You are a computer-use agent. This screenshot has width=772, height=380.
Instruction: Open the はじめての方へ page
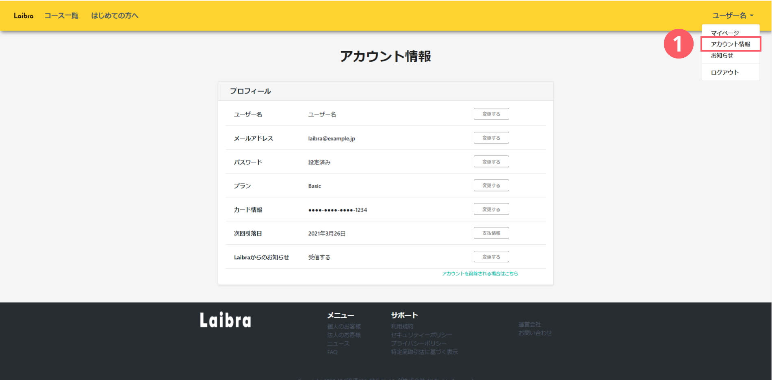coord(115,16)
